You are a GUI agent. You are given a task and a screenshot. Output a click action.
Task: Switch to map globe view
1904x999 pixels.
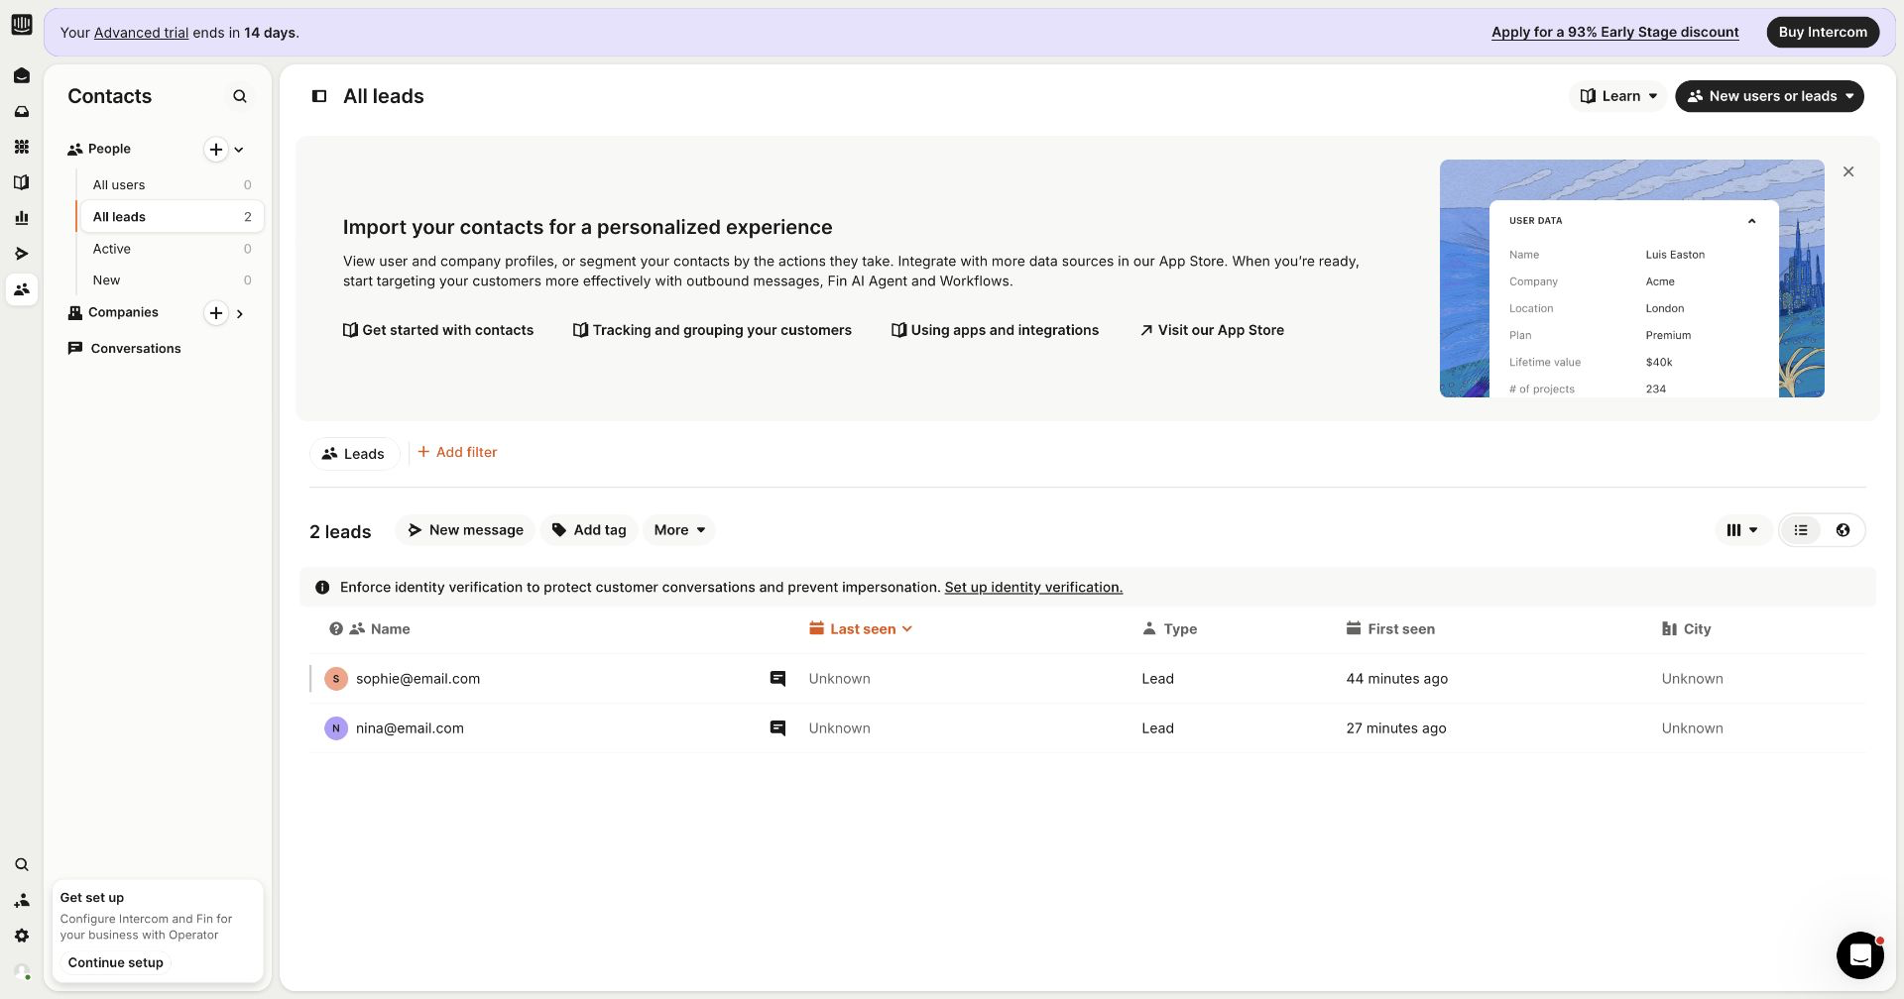click(1843, 530)
